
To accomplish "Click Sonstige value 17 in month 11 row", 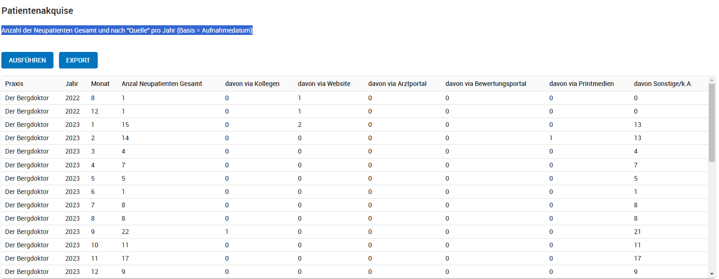I will pos(637,258).
